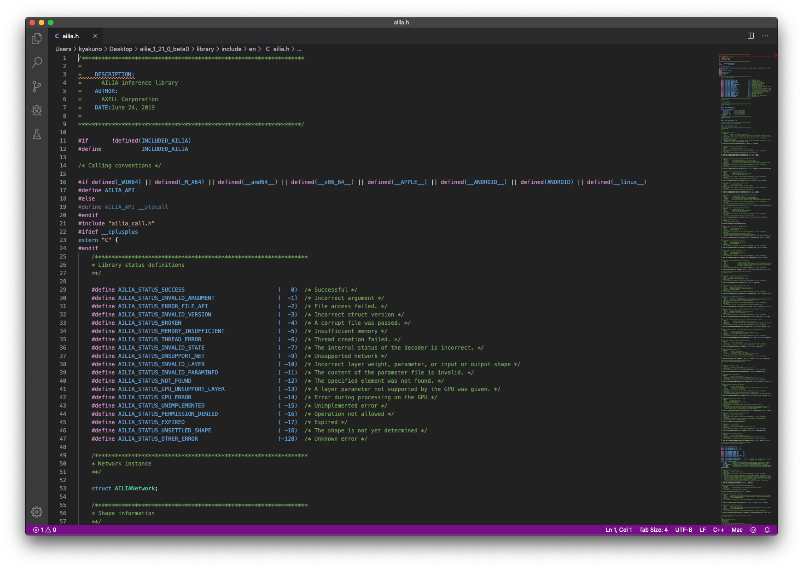Open the Source Control view
Image resolution: width=803 pixels, height=569 pixels.
[37, 86]
